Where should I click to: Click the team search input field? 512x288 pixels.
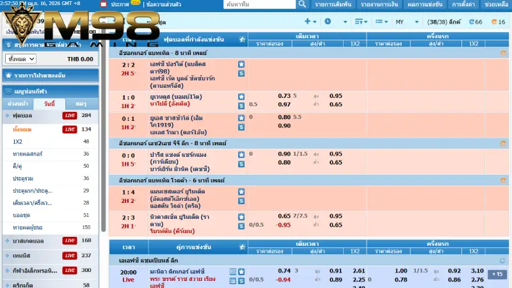[260, 4]
